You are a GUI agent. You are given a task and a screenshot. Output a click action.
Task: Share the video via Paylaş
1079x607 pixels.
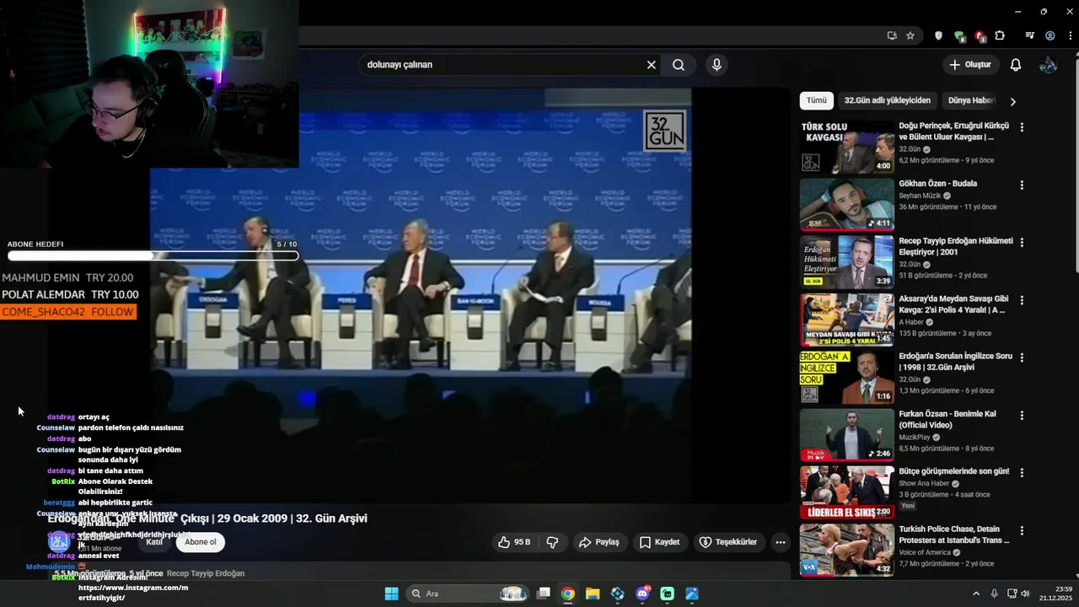(599, 542)
